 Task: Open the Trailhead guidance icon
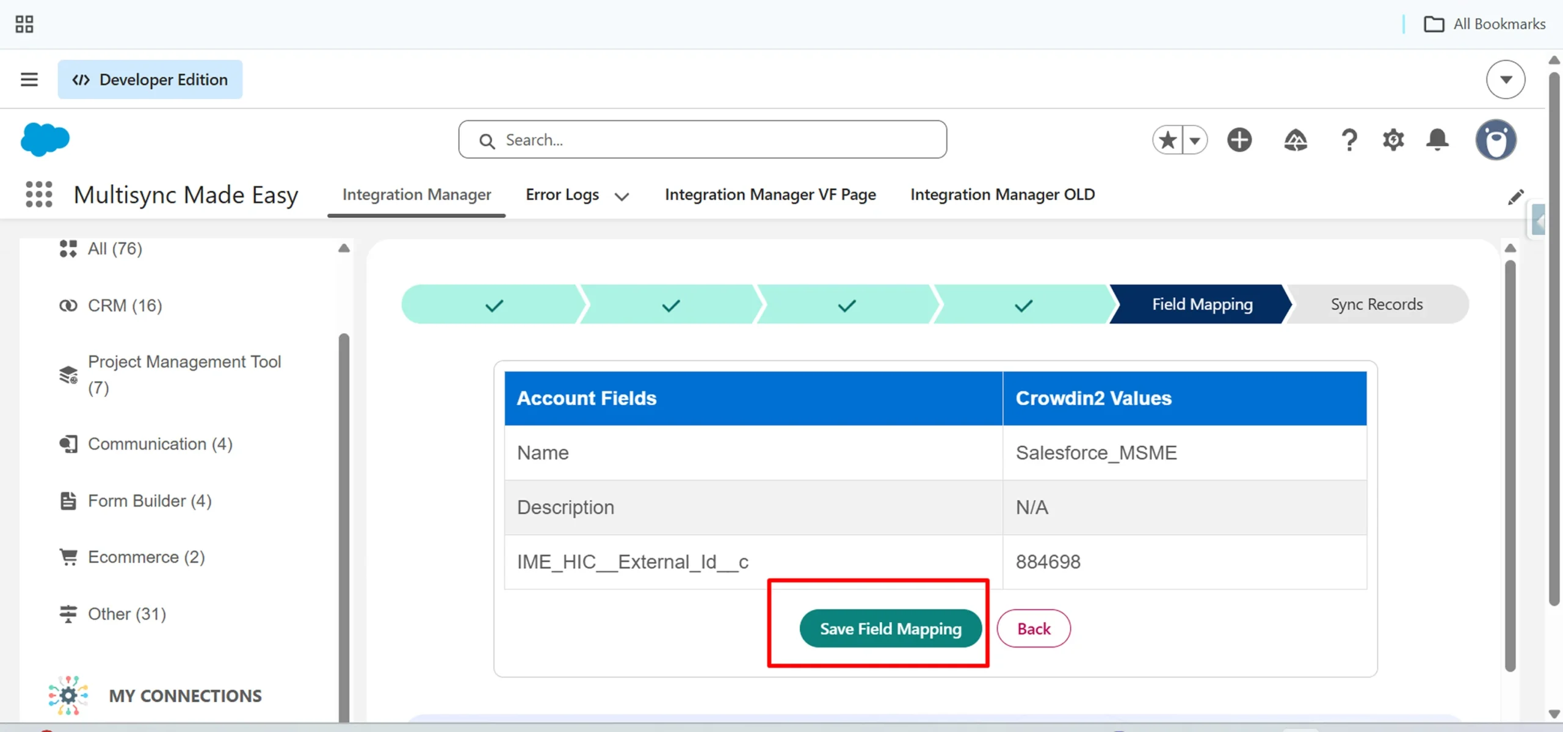pyautogui.click(x=1296, y=140)
